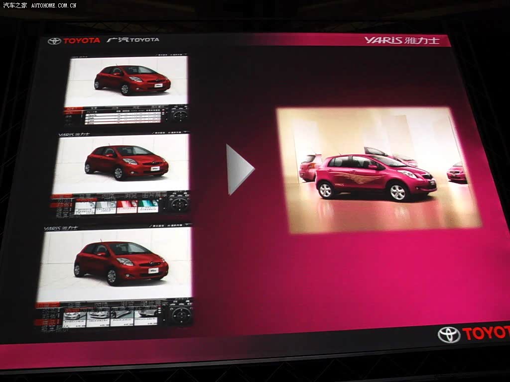Click YARiS 雅力士 title above bottom configurator

point(61,228)
